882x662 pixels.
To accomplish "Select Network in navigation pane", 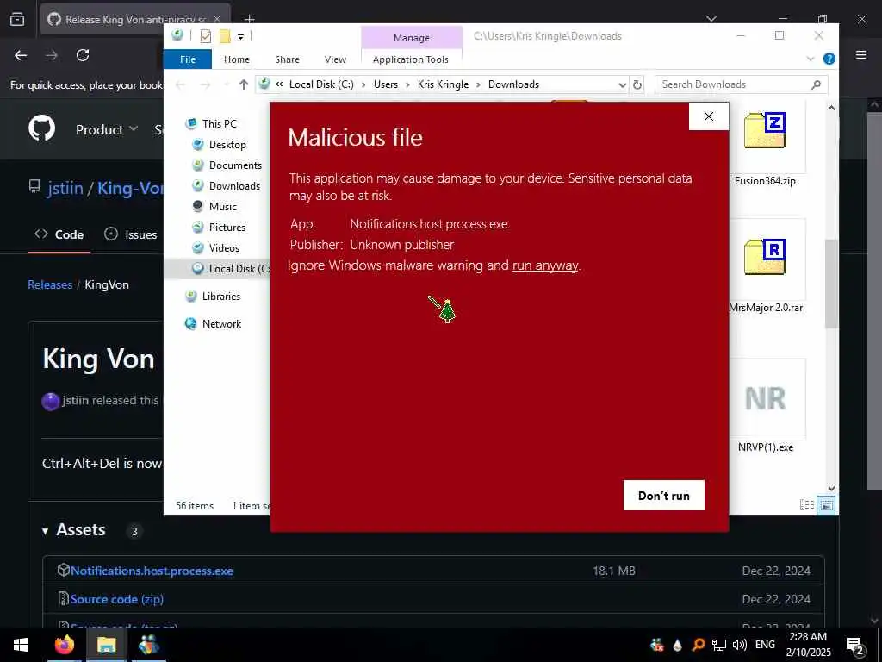I will (221, 324).
